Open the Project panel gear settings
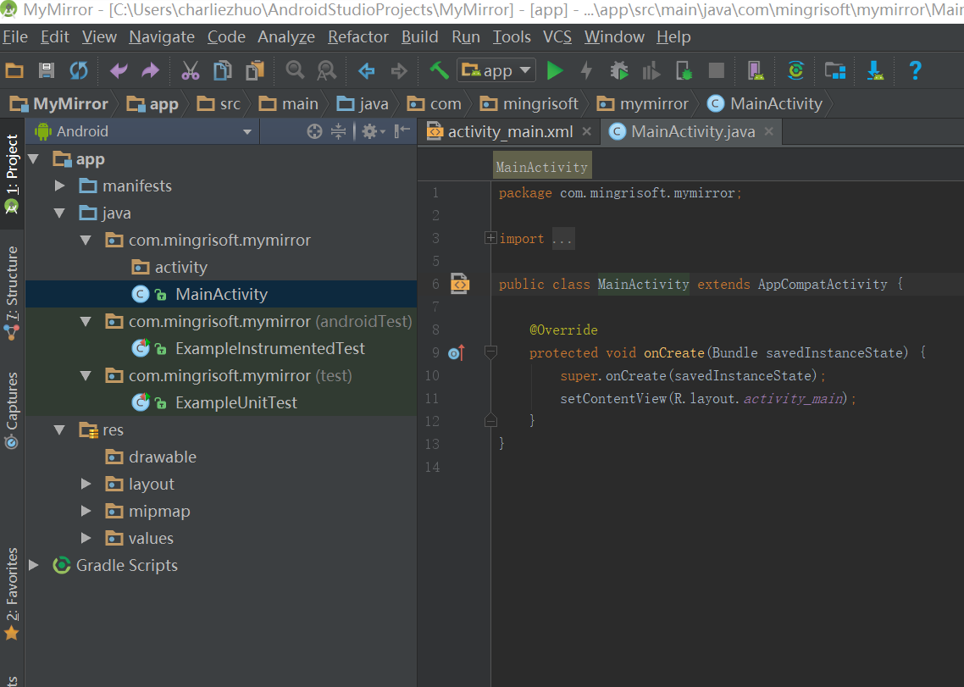This screenshot has height=687, width=964. coord(373,131)
